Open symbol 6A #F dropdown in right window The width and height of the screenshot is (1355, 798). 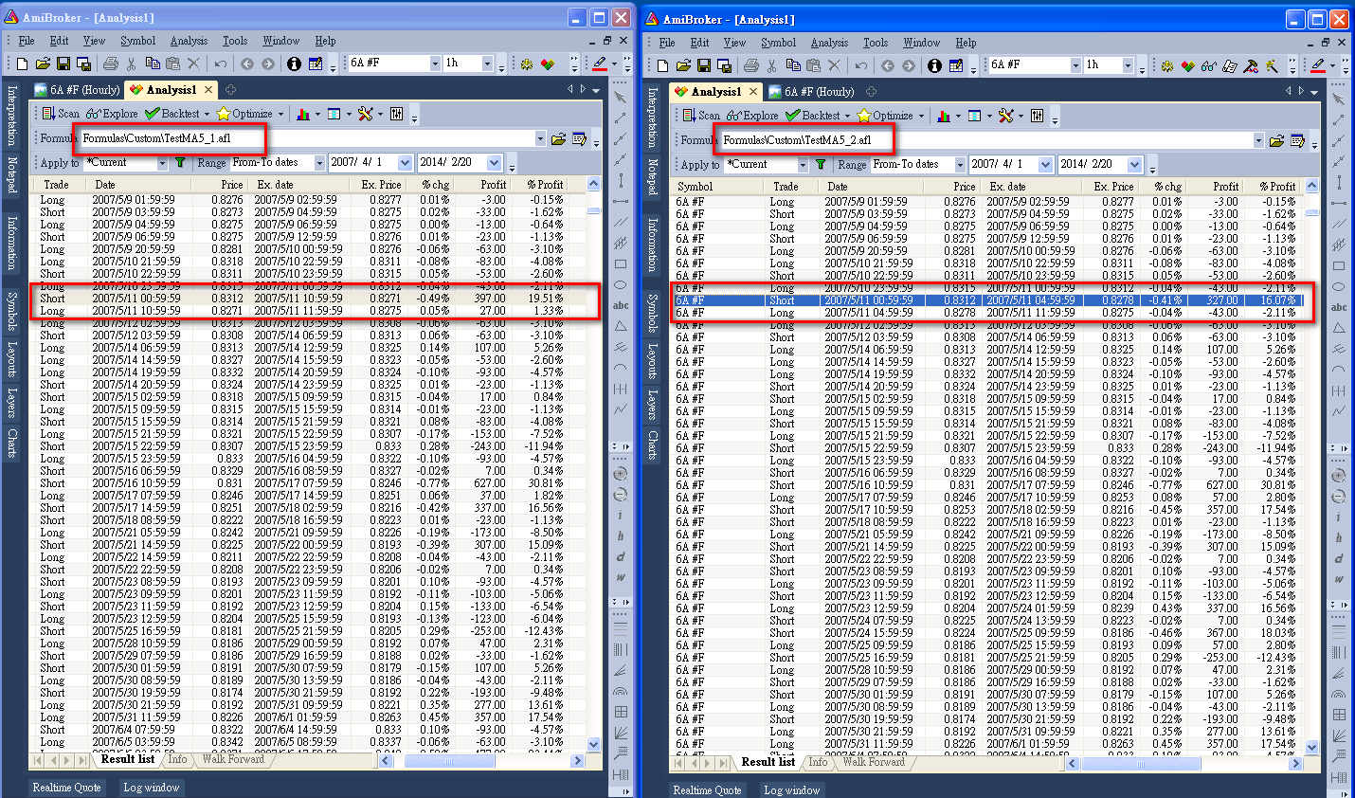pyautogui.click(x=1075, y=65)
